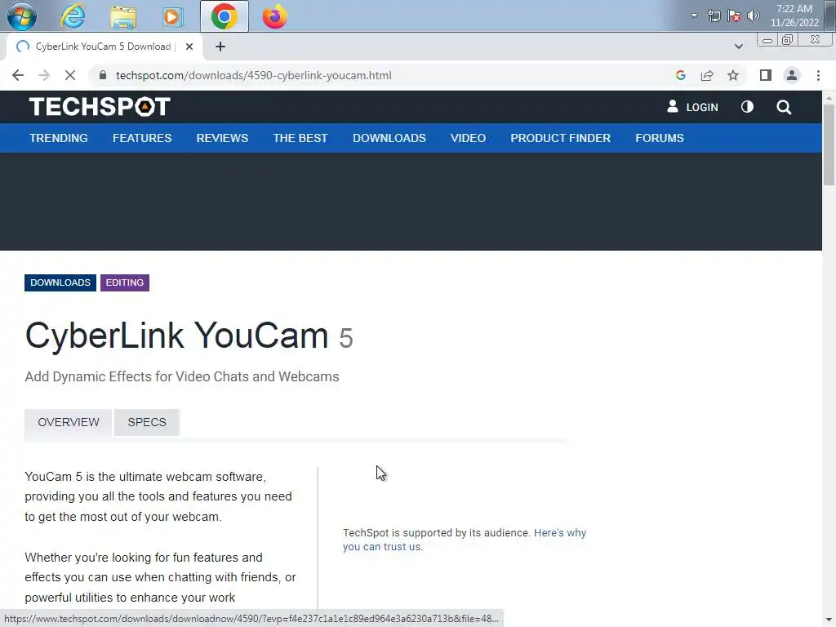This screenshot has width=836, height=627.
Task: Select the CyberLink YouCam 5 Download tab
Action: pos(104,47)
